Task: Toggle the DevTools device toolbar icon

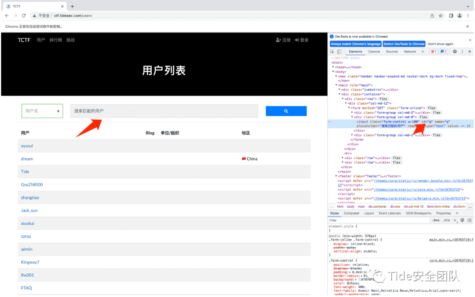Action: [x=339, y=51]
